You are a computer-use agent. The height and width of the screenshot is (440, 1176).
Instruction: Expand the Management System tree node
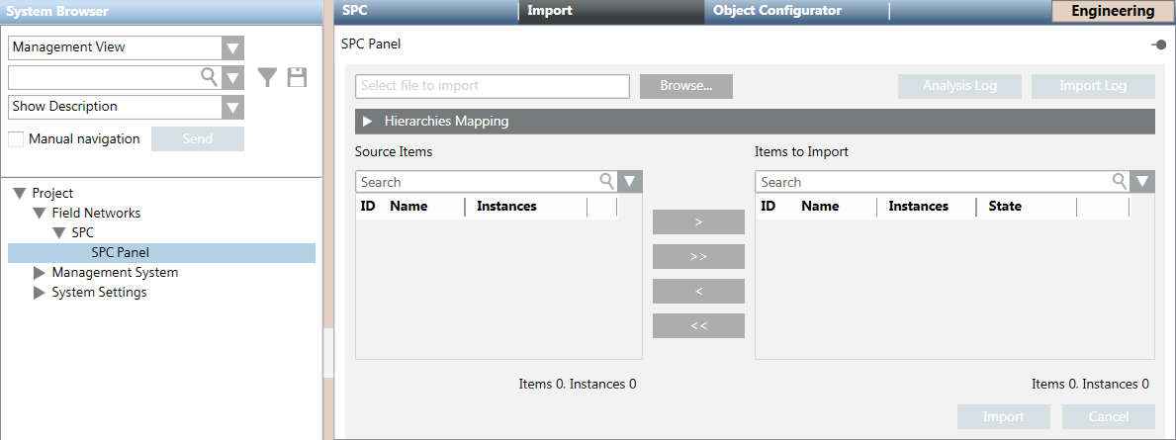point(40,273)
